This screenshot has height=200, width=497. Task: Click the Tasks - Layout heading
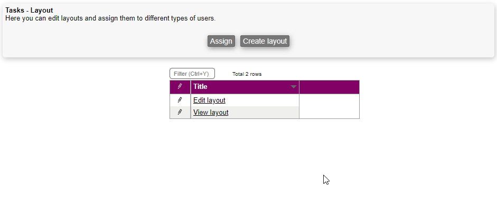click(29, 11)
